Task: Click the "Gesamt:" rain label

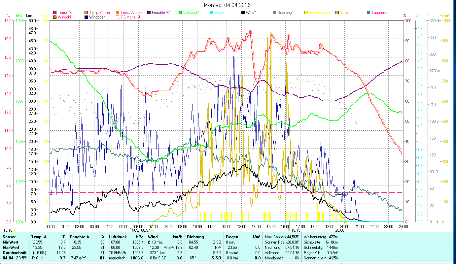Action: 233,252
